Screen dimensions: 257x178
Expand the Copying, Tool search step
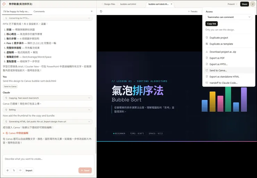pyautogui.click(x=48, y=98)
